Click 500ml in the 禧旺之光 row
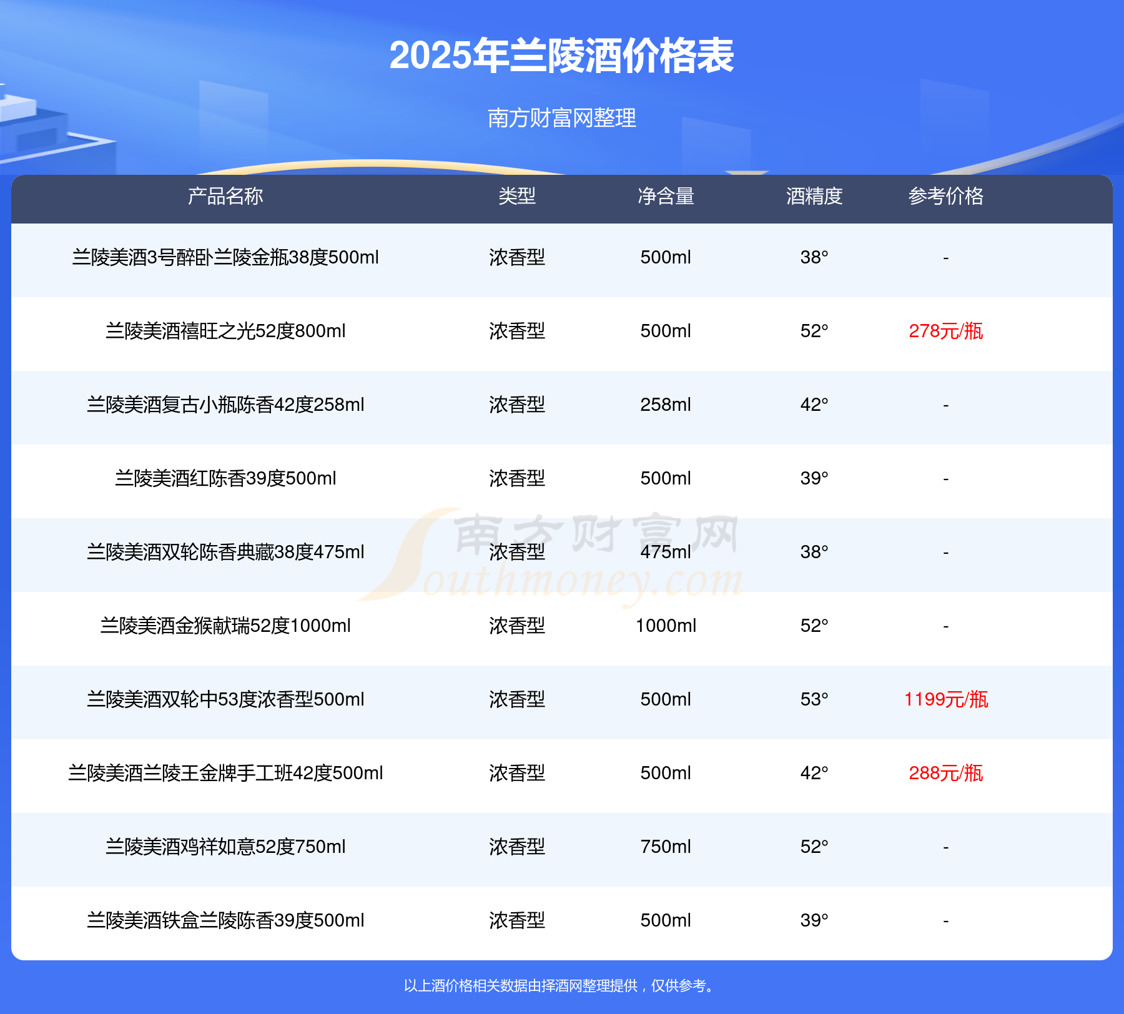1124x1014 pixels. 666,331
